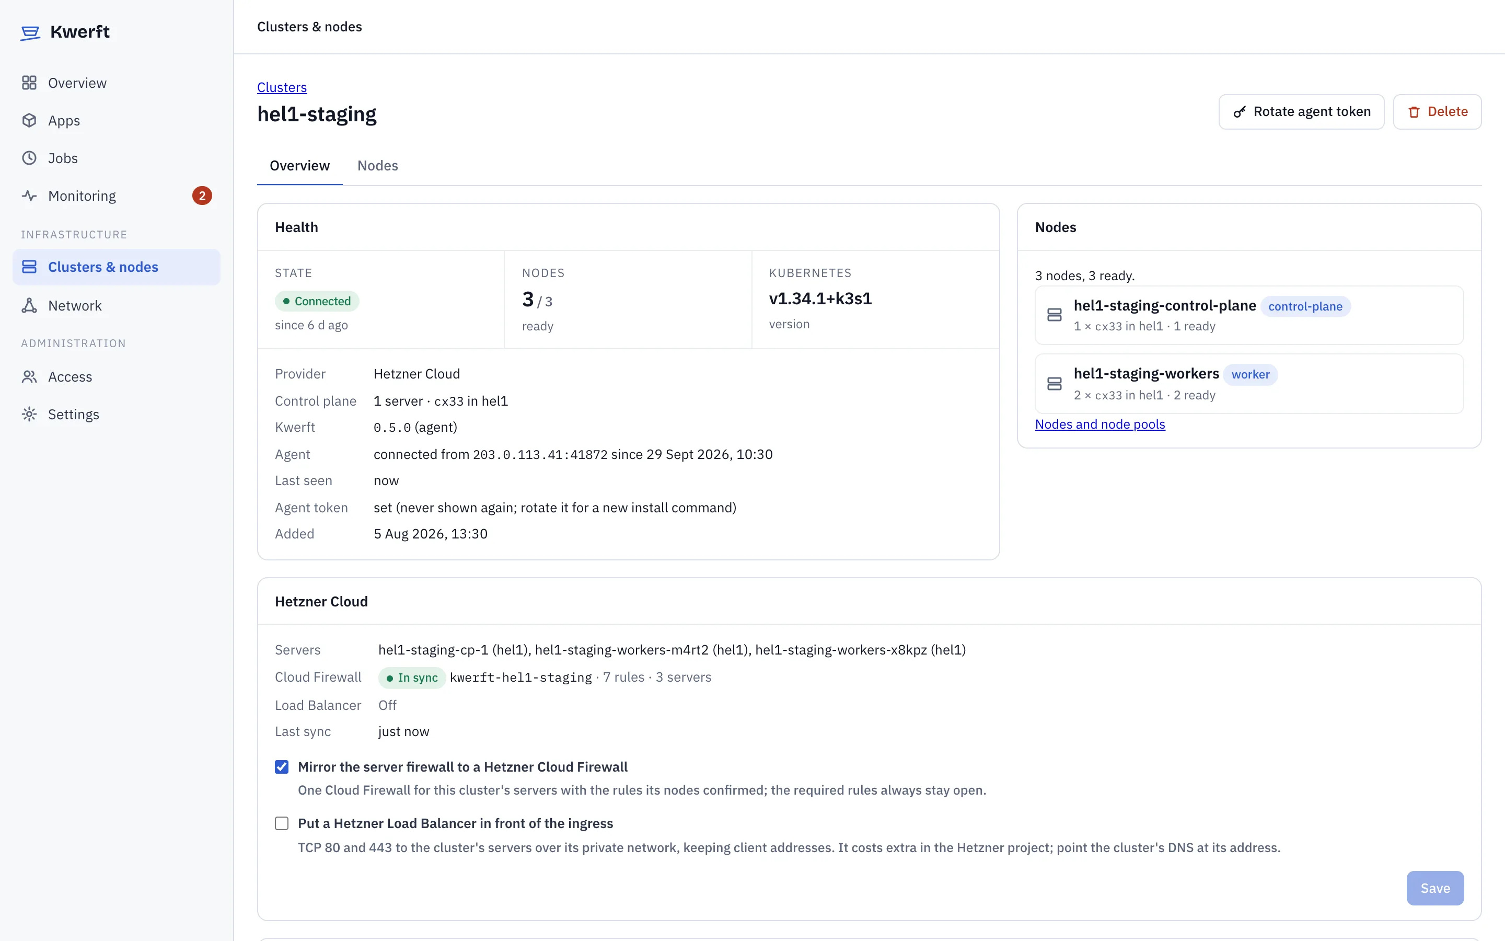This screenshot has width=1505, height=941.
Task: Click the agent address 203.0.113.41:41872
Action: (x=540, y=455)
